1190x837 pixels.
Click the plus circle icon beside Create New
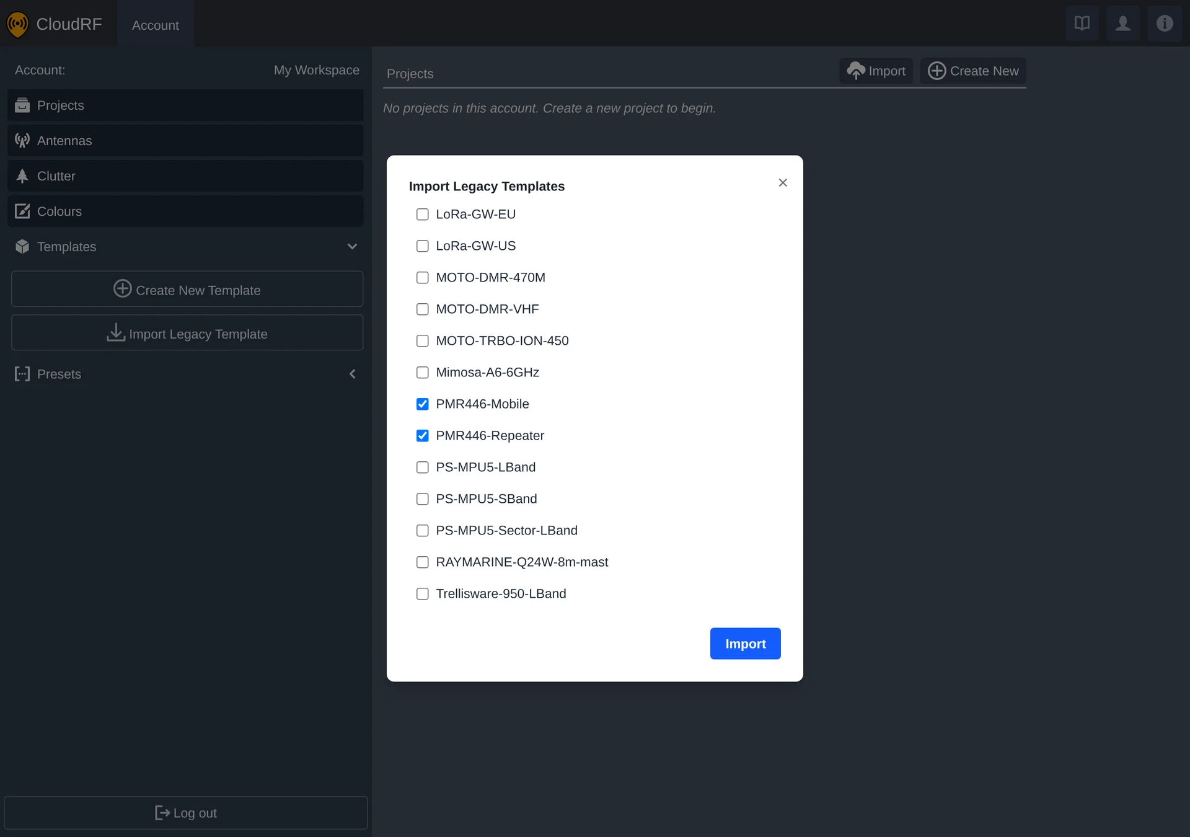pos(937,71)
